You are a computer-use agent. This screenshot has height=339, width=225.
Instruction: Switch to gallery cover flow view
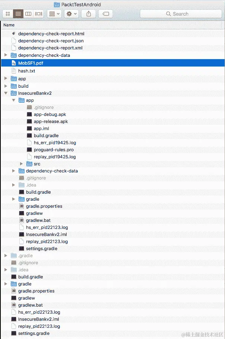click(39, 14)
